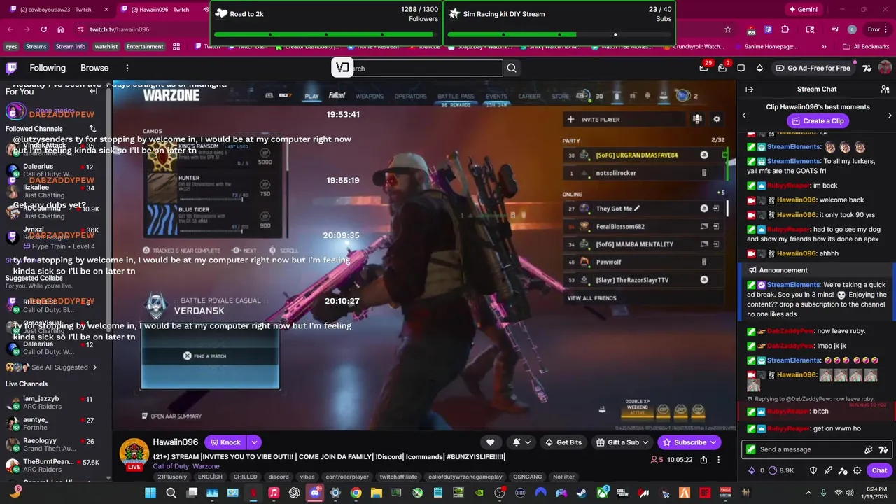The image size is (896, 504).
Task: Open Entertainment bookmark folder
Action: [145, 47]
